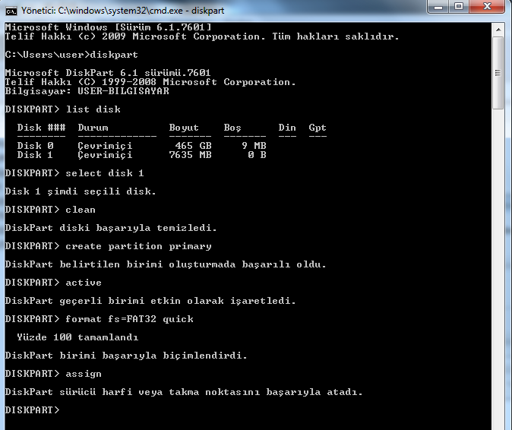Viewport: 512px width, 430px height.
Task: Click the 'DiskPart diski başarıyla temizledi.' message
Action: [111, 228]
